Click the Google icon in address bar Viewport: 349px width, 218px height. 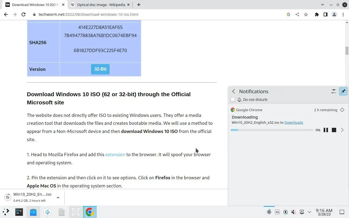point(288,14)
